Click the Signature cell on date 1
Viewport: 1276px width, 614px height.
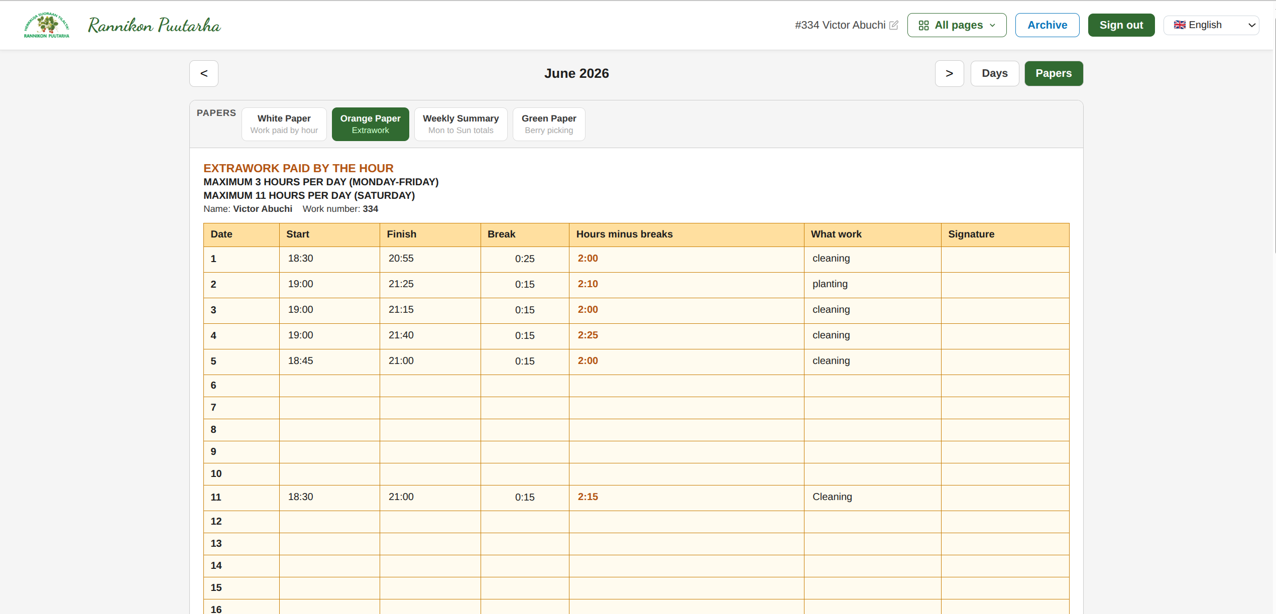click(x=1005, y=259)
